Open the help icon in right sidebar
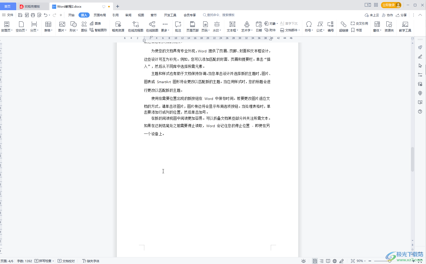Image resolution: width=426 pixels, height=264 pixels. (x=420, y=111)
